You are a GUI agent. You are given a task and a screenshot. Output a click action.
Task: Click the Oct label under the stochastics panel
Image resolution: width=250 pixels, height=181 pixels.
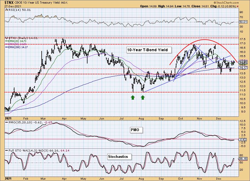tap(181, 178)
